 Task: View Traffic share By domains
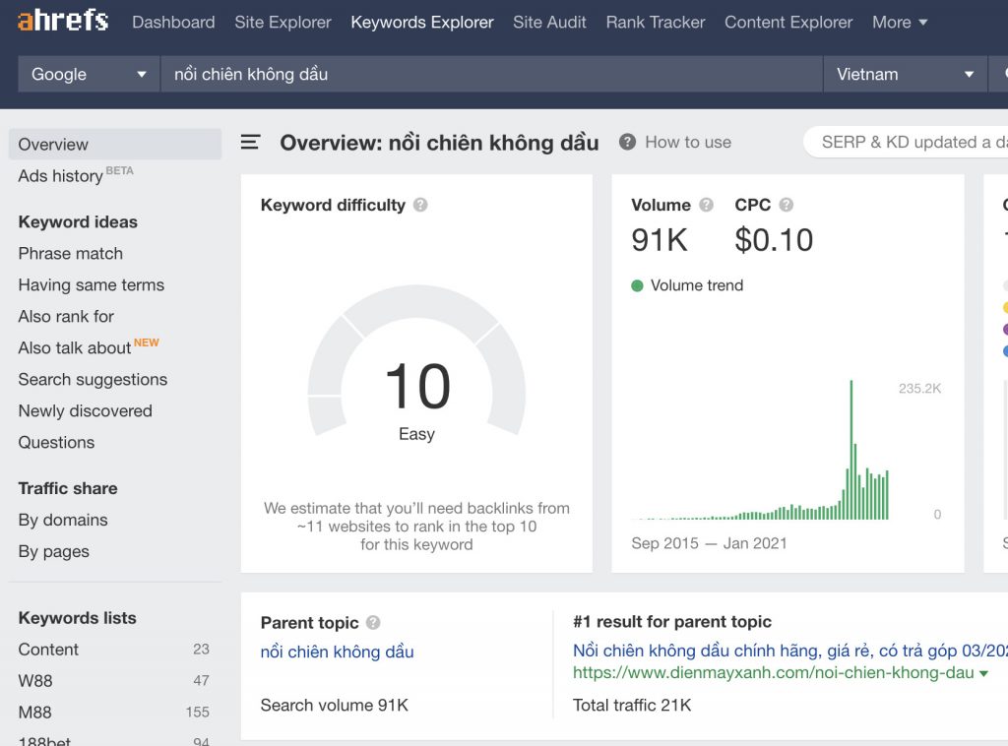tap(63, 520)
